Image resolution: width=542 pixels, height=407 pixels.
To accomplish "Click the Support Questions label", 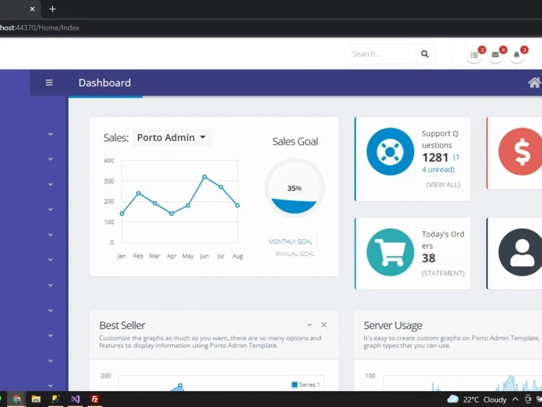I will click(x=440, y=139).
